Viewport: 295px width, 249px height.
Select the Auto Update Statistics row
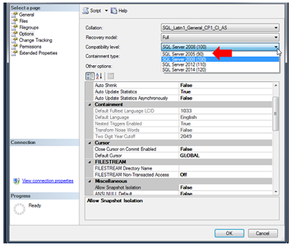[183, 92]
